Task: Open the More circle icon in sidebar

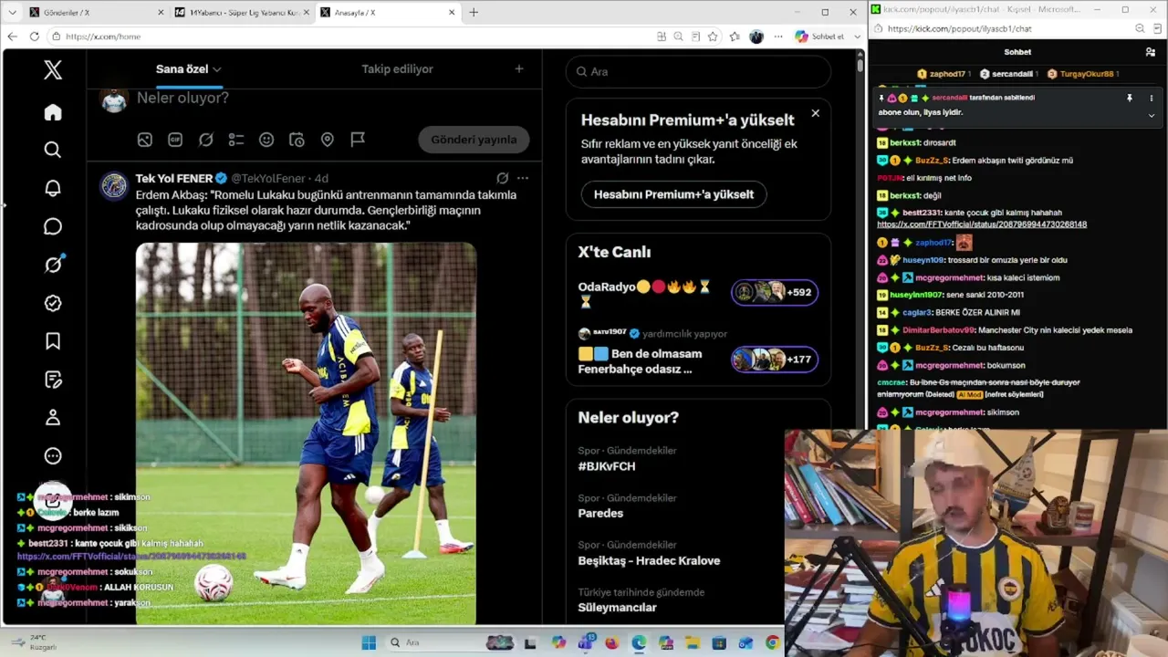Action: tap(53, 456)
